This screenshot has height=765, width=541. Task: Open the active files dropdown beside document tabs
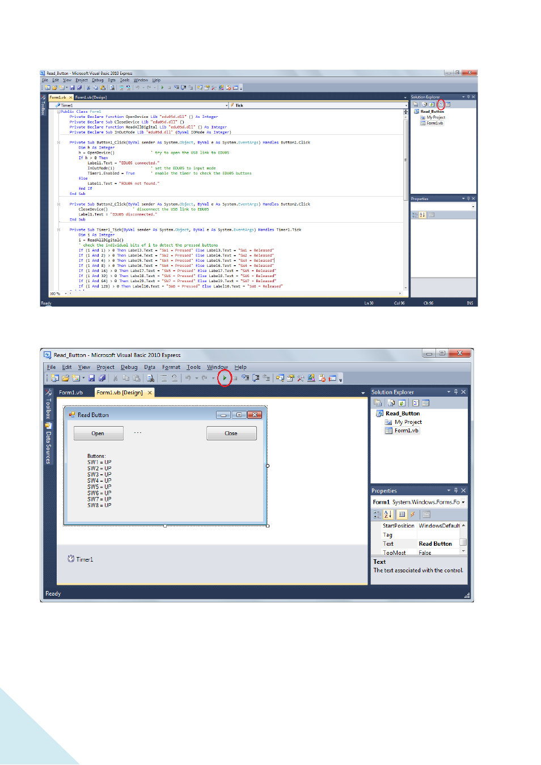click(x=363, y=393)
